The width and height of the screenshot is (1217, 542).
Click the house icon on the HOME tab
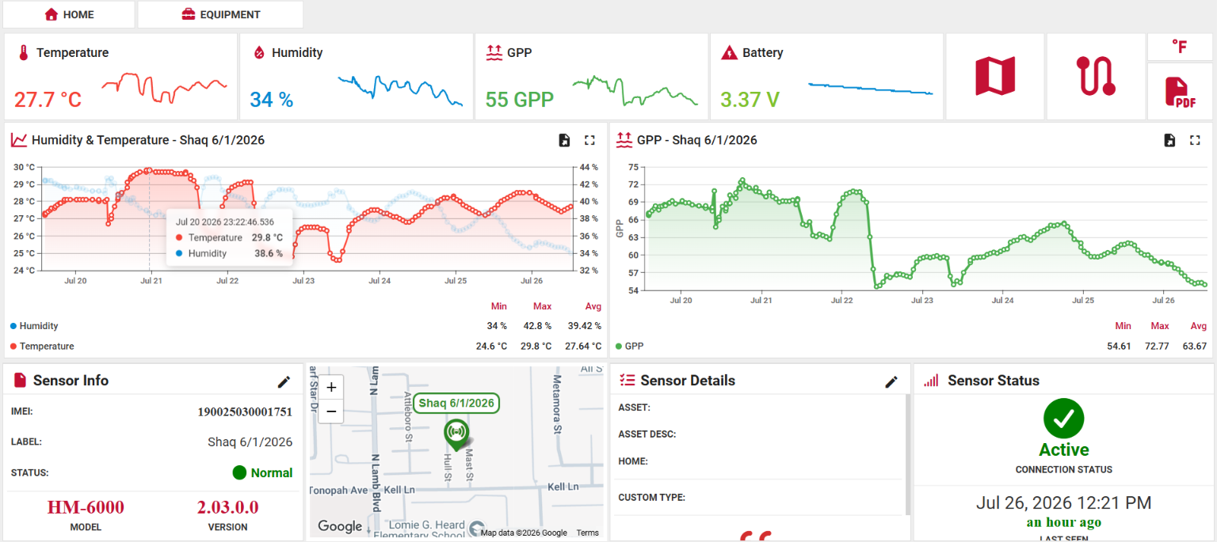pyautogui.click(x=52, y=14)
